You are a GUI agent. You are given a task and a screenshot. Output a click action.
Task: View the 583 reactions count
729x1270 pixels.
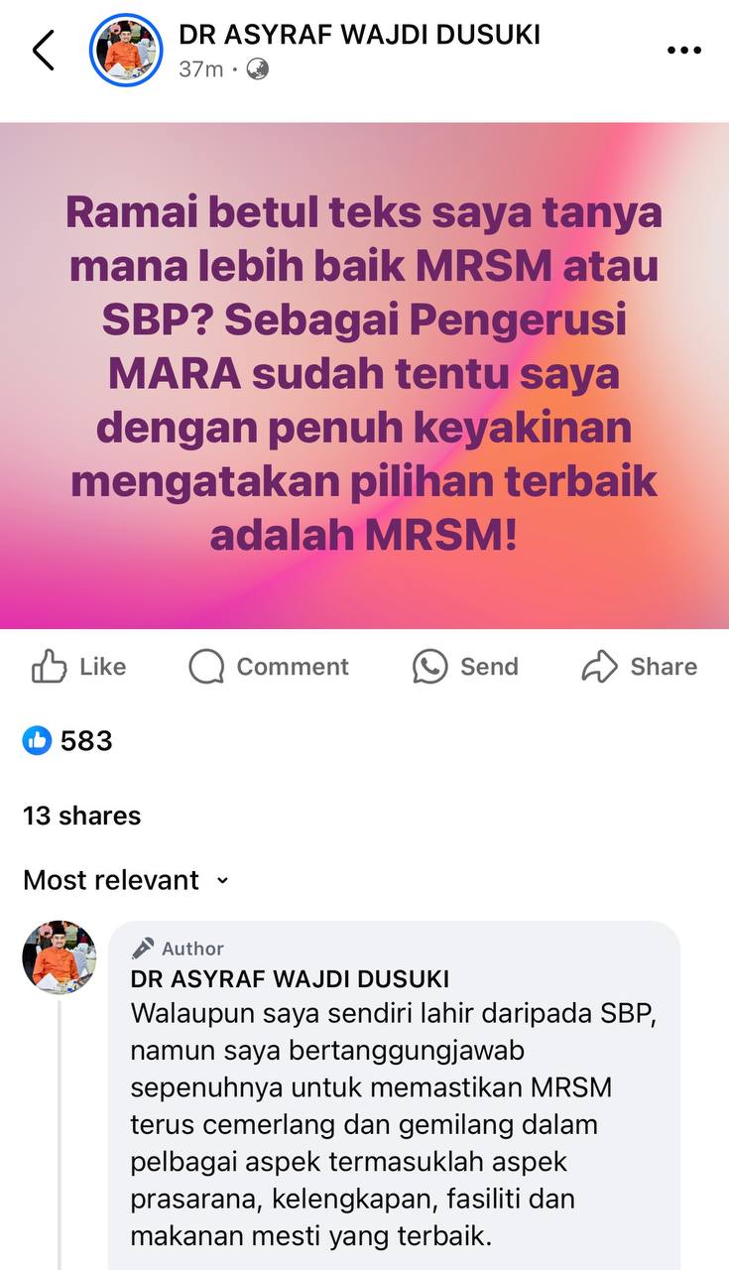86,740
